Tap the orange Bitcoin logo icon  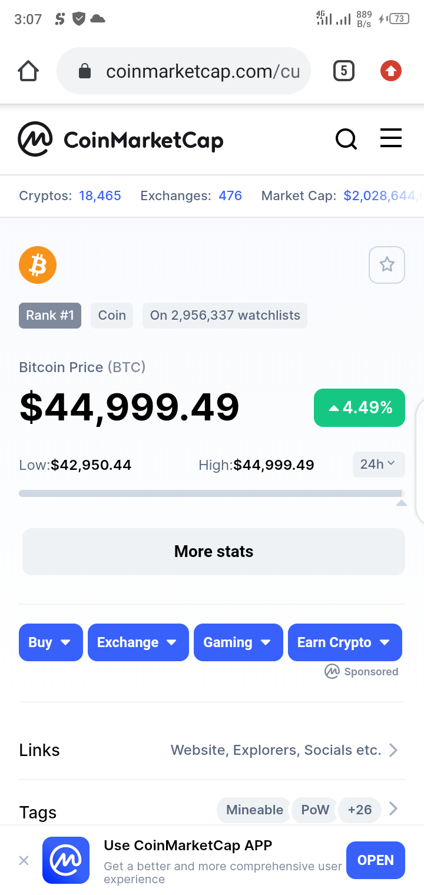click(38, 265)
